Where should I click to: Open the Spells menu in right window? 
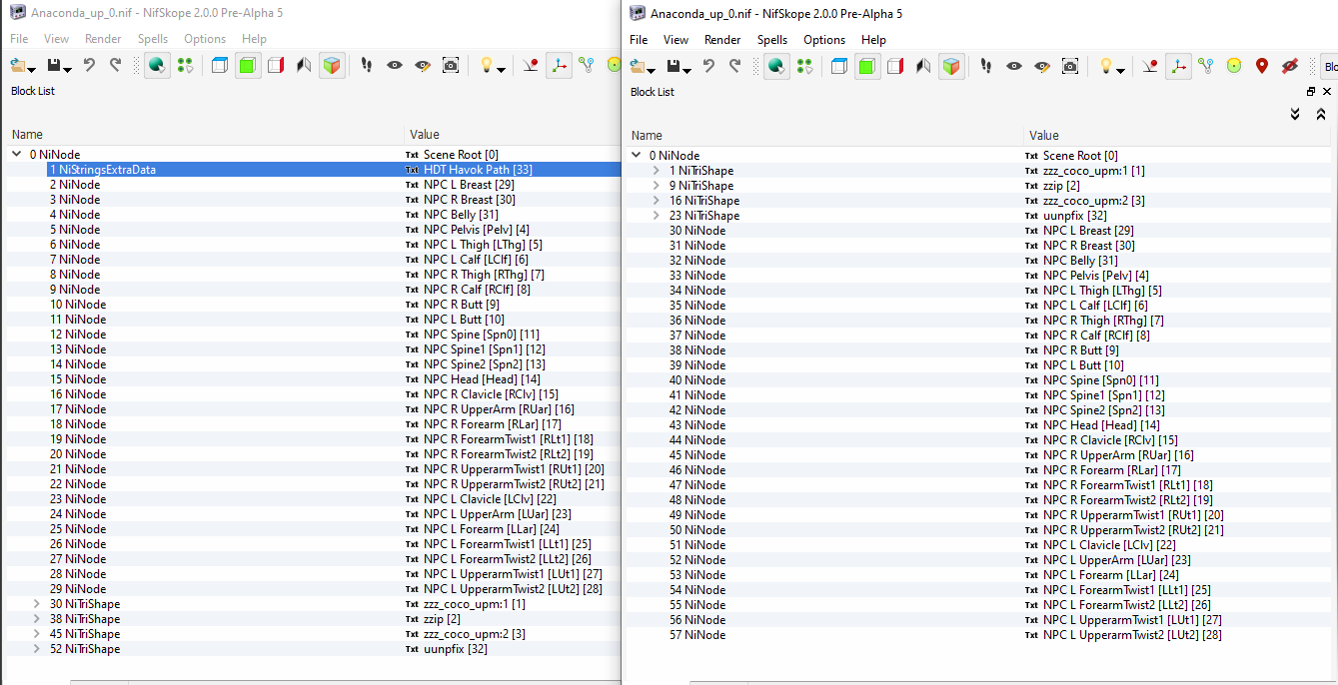[x=772, y=40]
